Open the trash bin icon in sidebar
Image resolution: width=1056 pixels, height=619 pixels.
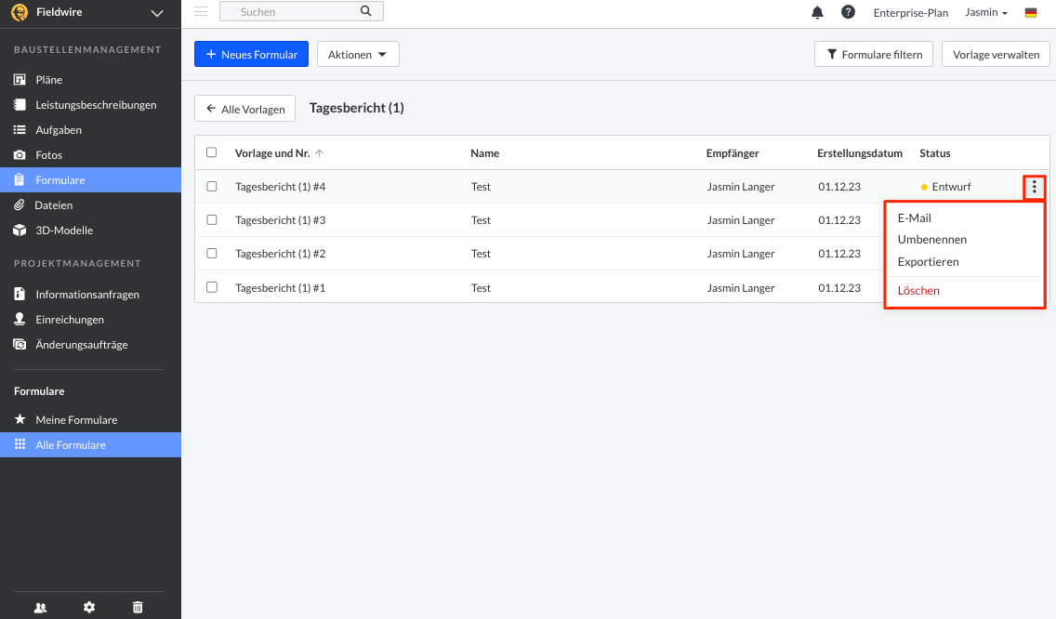click(138, 607)
